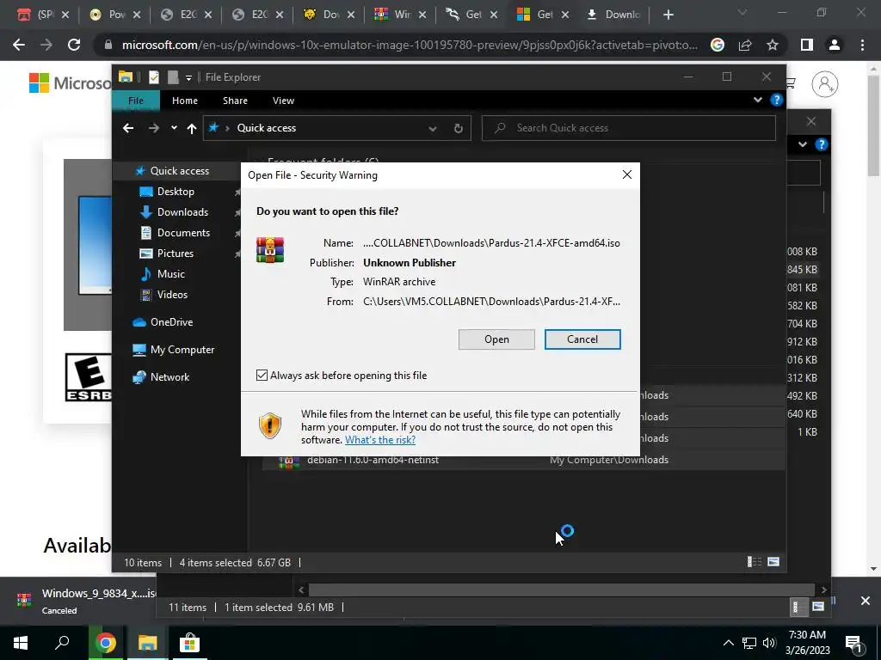
Task: Open Microsoft Store from the taskbar
Action: (190, 643)
